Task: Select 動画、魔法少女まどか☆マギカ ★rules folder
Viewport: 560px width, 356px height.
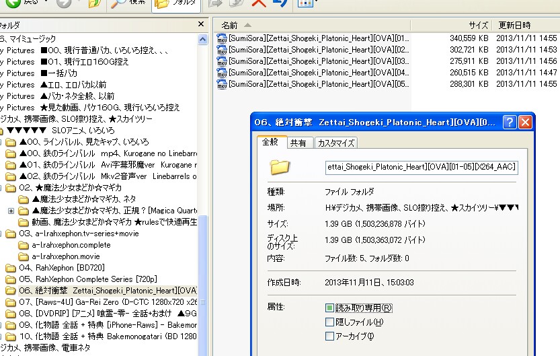Action: [x=114, y=222]
